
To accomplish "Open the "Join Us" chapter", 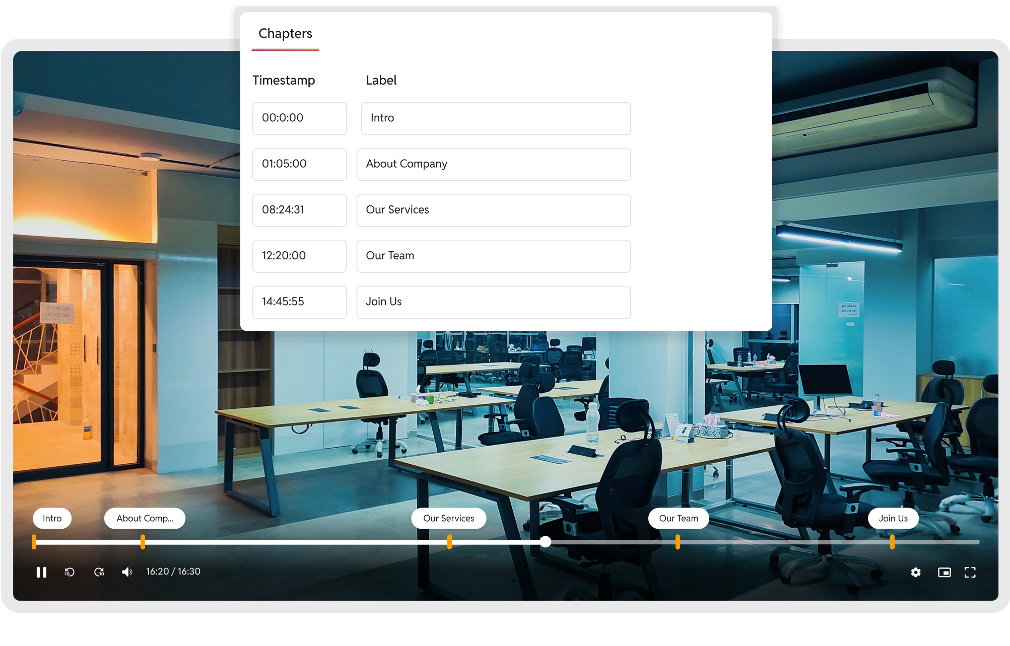I will pos(893,518).
